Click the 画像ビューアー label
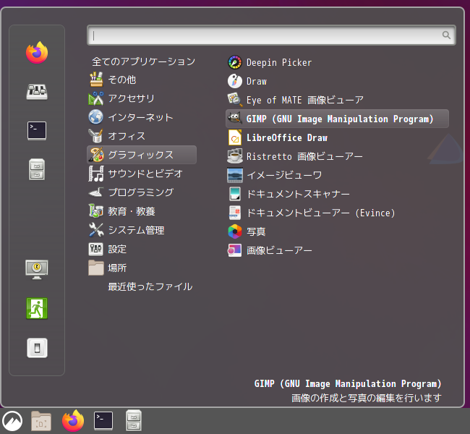 click(x=279, y=250)
